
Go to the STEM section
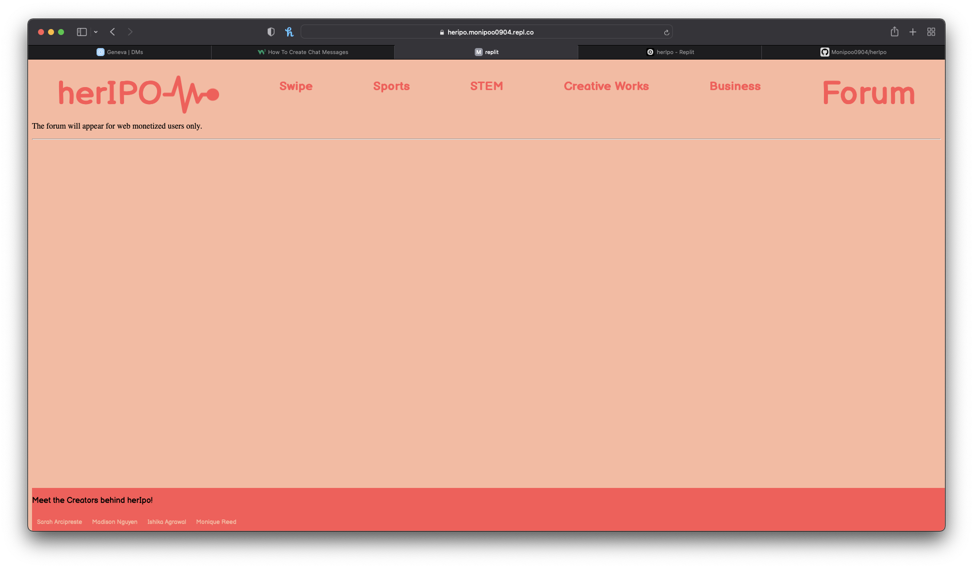[486, 86]
